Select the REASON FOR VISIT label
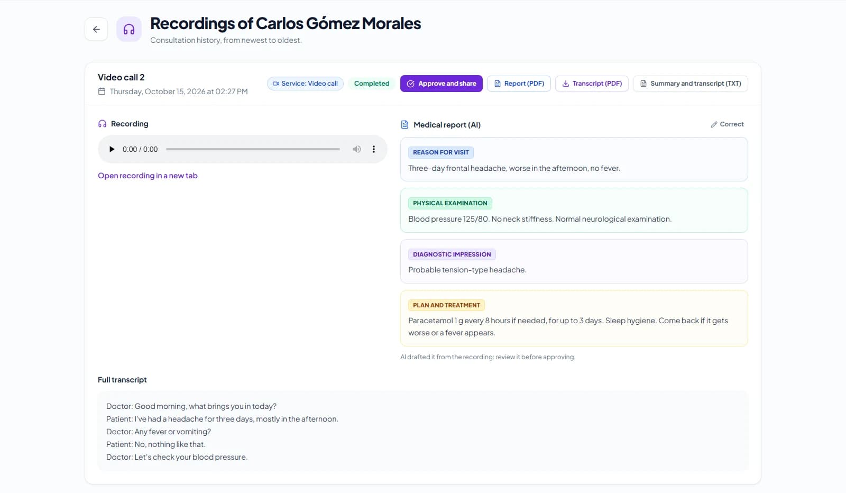This screenshot has width=846, height=493. tap(441, 152)
